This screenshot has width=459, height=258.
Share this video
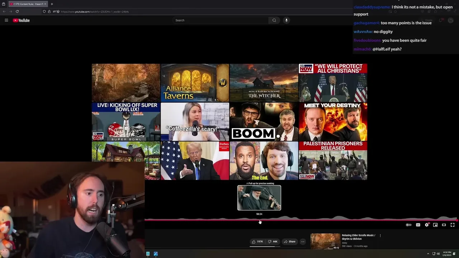[x=290, y=242]
